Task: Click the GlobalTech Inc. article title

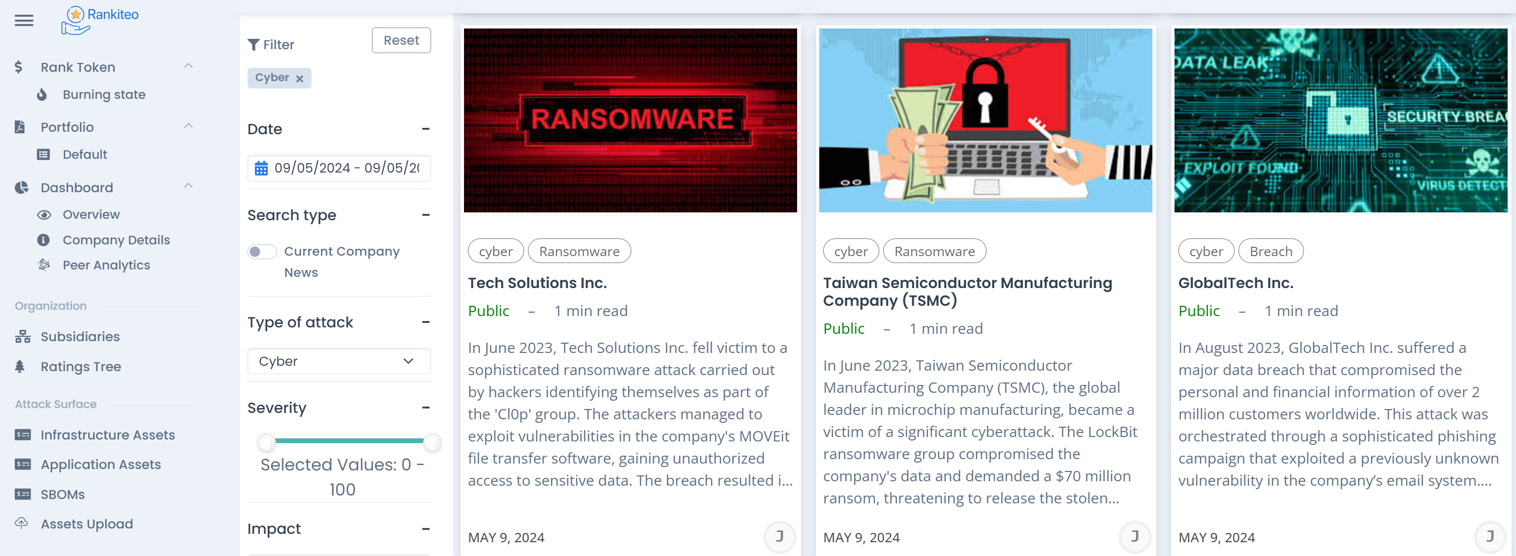Action: pyautogui.click(x=1235, y=283)
